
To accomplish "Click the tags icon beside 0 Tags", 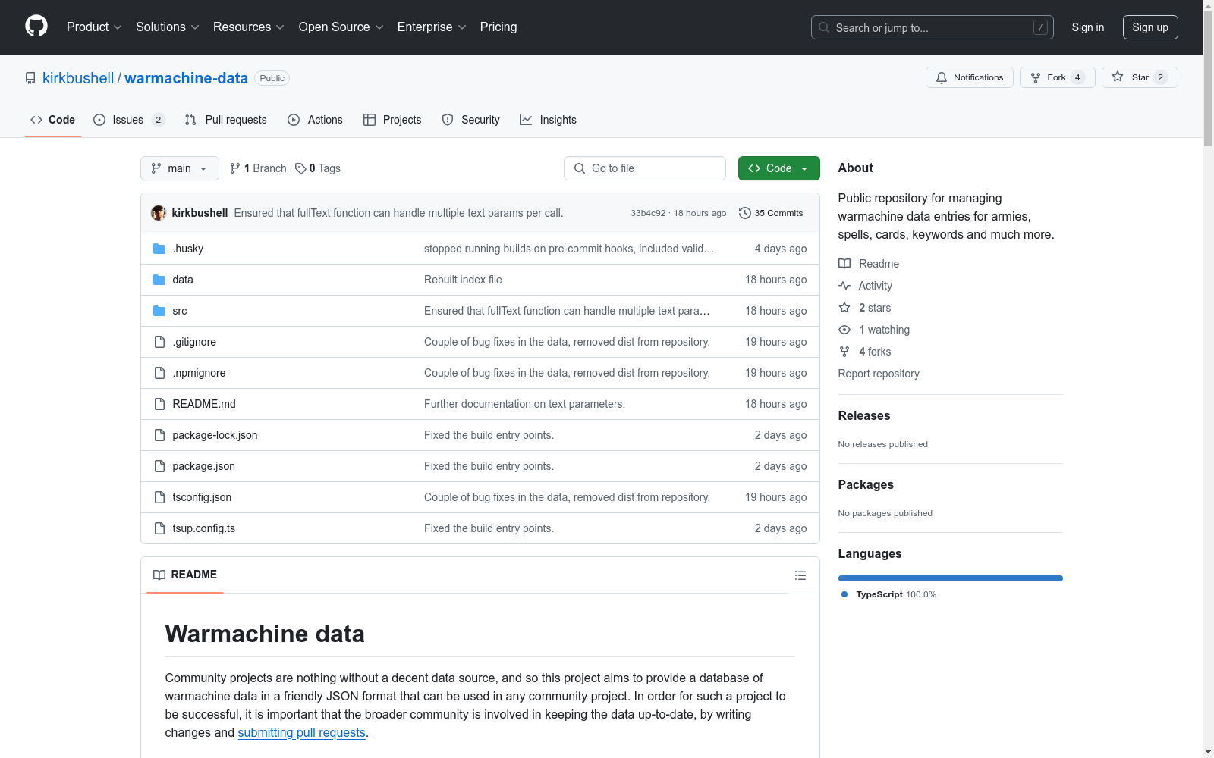I will tap(300, 168).
